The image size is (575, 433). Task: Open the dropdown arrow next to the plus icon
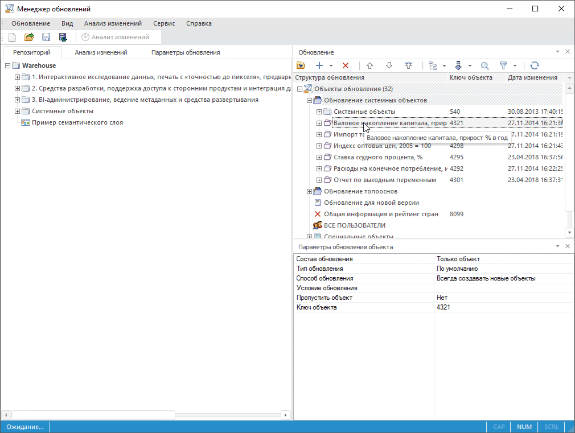coord(331,66)
